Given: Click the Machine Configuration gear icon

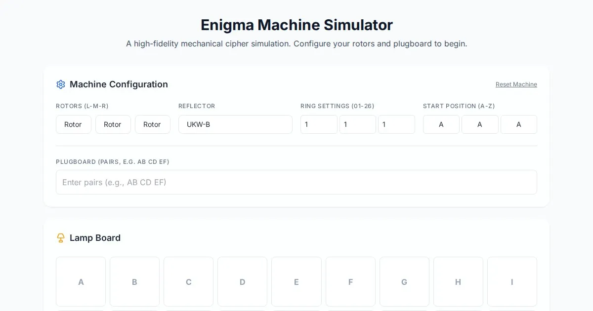Looking at the screenshot, I should pyautogui.click(x=61, y=84).
